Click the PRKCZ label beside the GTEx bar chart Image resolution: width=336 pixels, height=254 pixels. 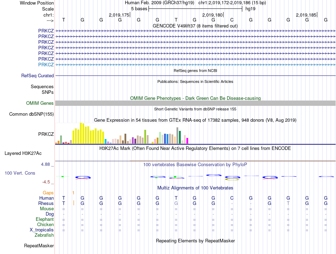[46, 134]
